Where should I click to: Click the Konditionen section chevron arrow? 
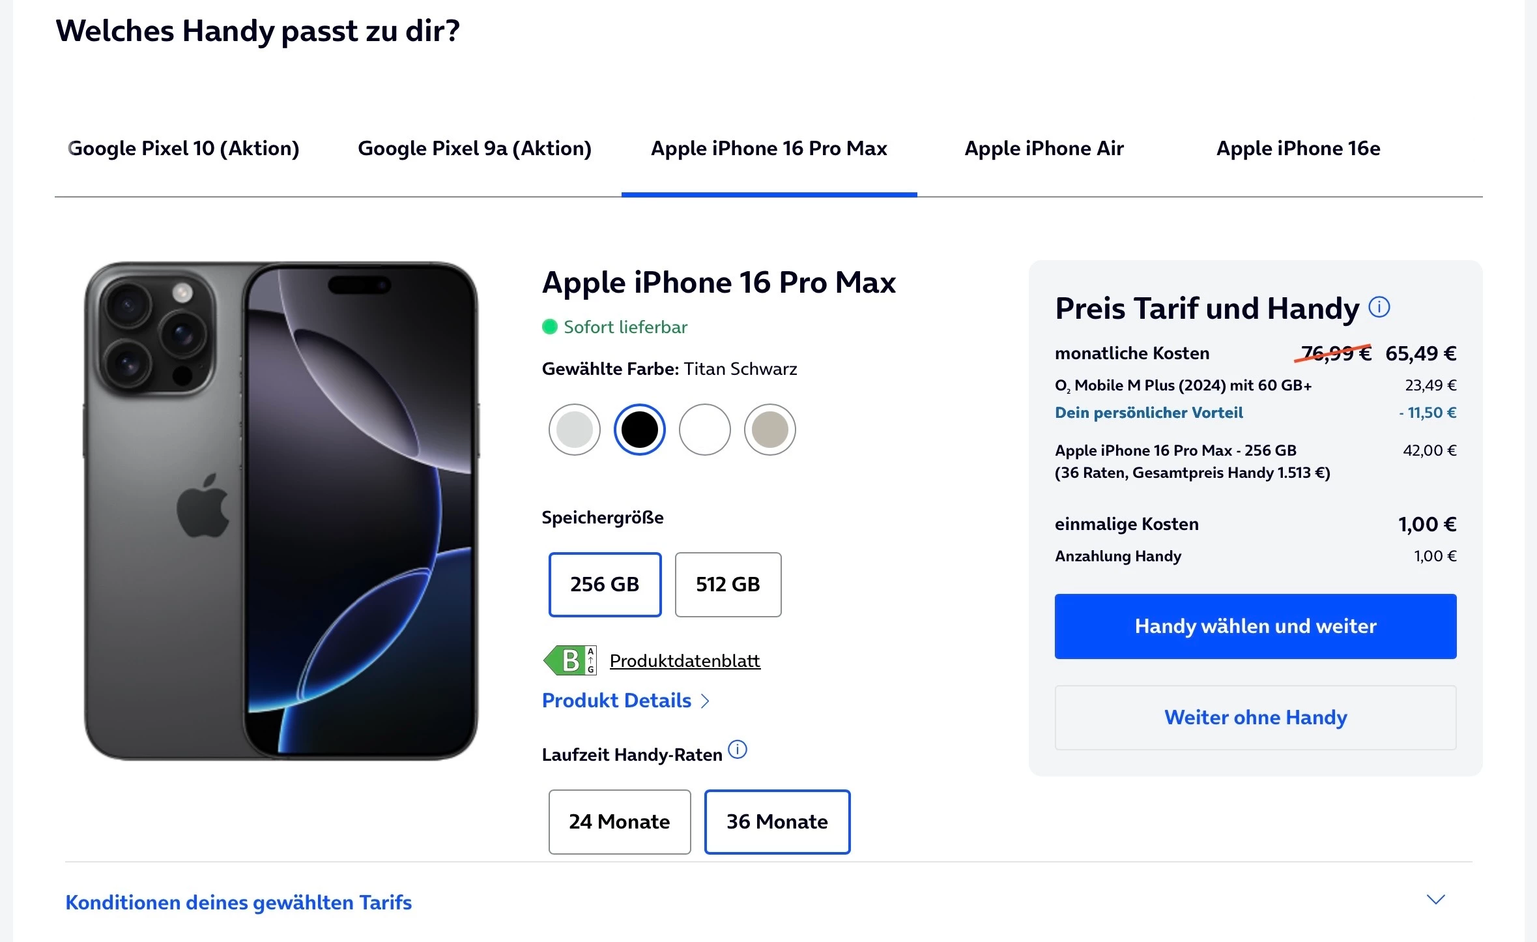pos(1435,900)
